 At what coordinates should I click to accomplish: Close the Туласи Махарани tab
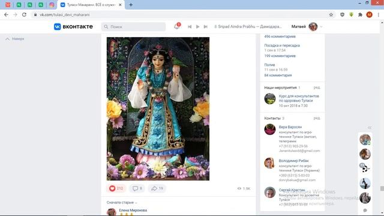[120, 5]
